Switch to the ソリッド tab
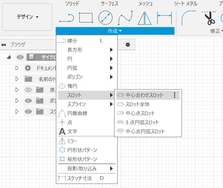 (72, 4)
